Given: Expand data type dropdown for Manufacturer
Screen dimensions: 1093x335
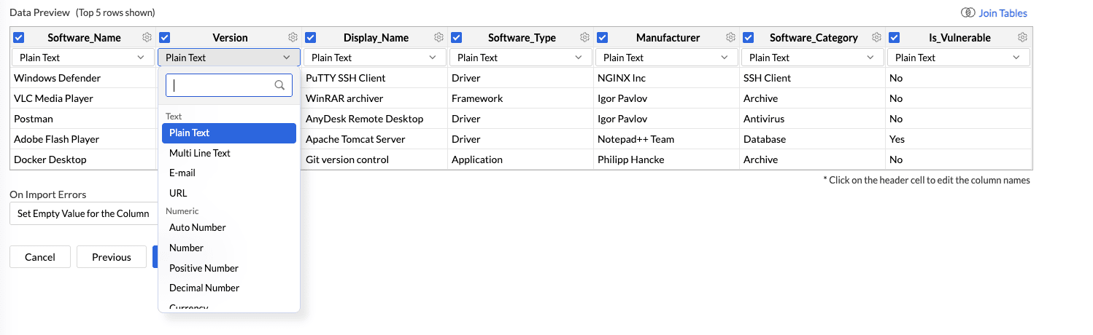Looking at the screenshot, I should tap(666, 58).
